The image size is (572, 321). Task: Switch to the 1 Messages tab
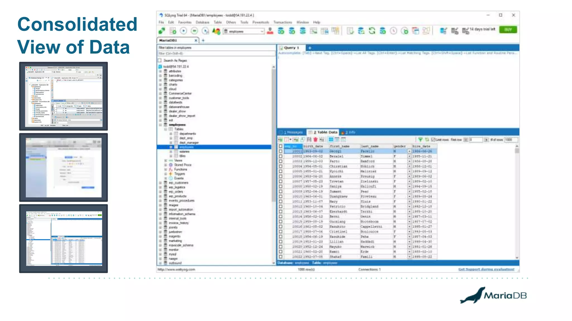(292, 132)
